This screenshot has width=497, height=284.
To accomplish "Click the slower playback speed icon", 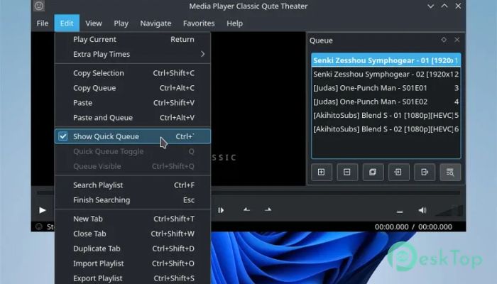I will pos(246,210).
